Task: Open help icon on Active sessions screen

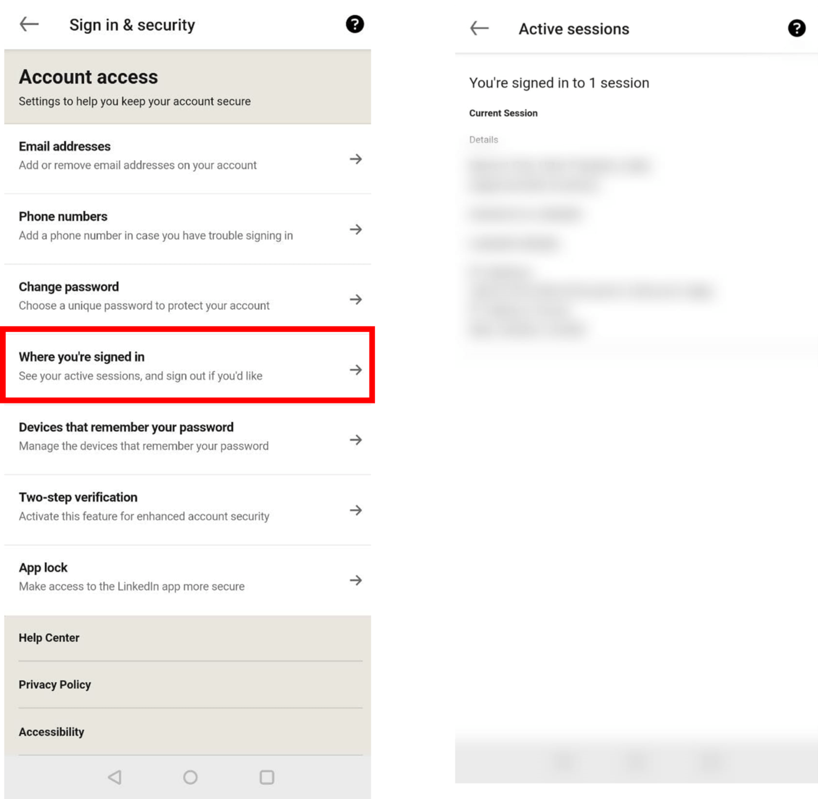Action: click(796, 28)
